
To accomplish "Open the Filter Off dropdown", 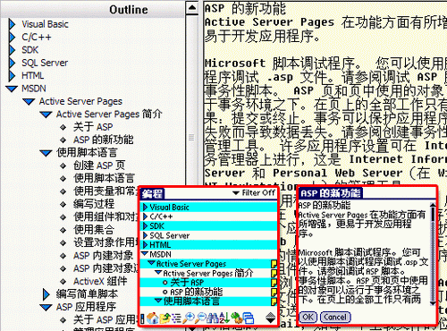I will click(x=254, y=193).
